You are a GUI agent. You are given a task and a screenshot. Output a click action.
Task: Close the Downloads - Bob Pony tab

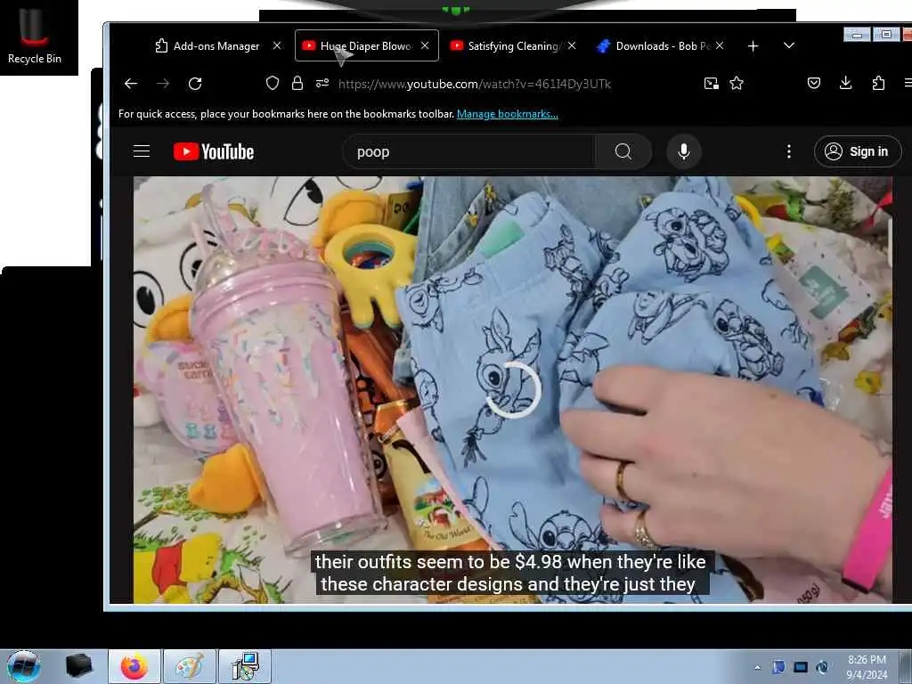click(720, 45)
